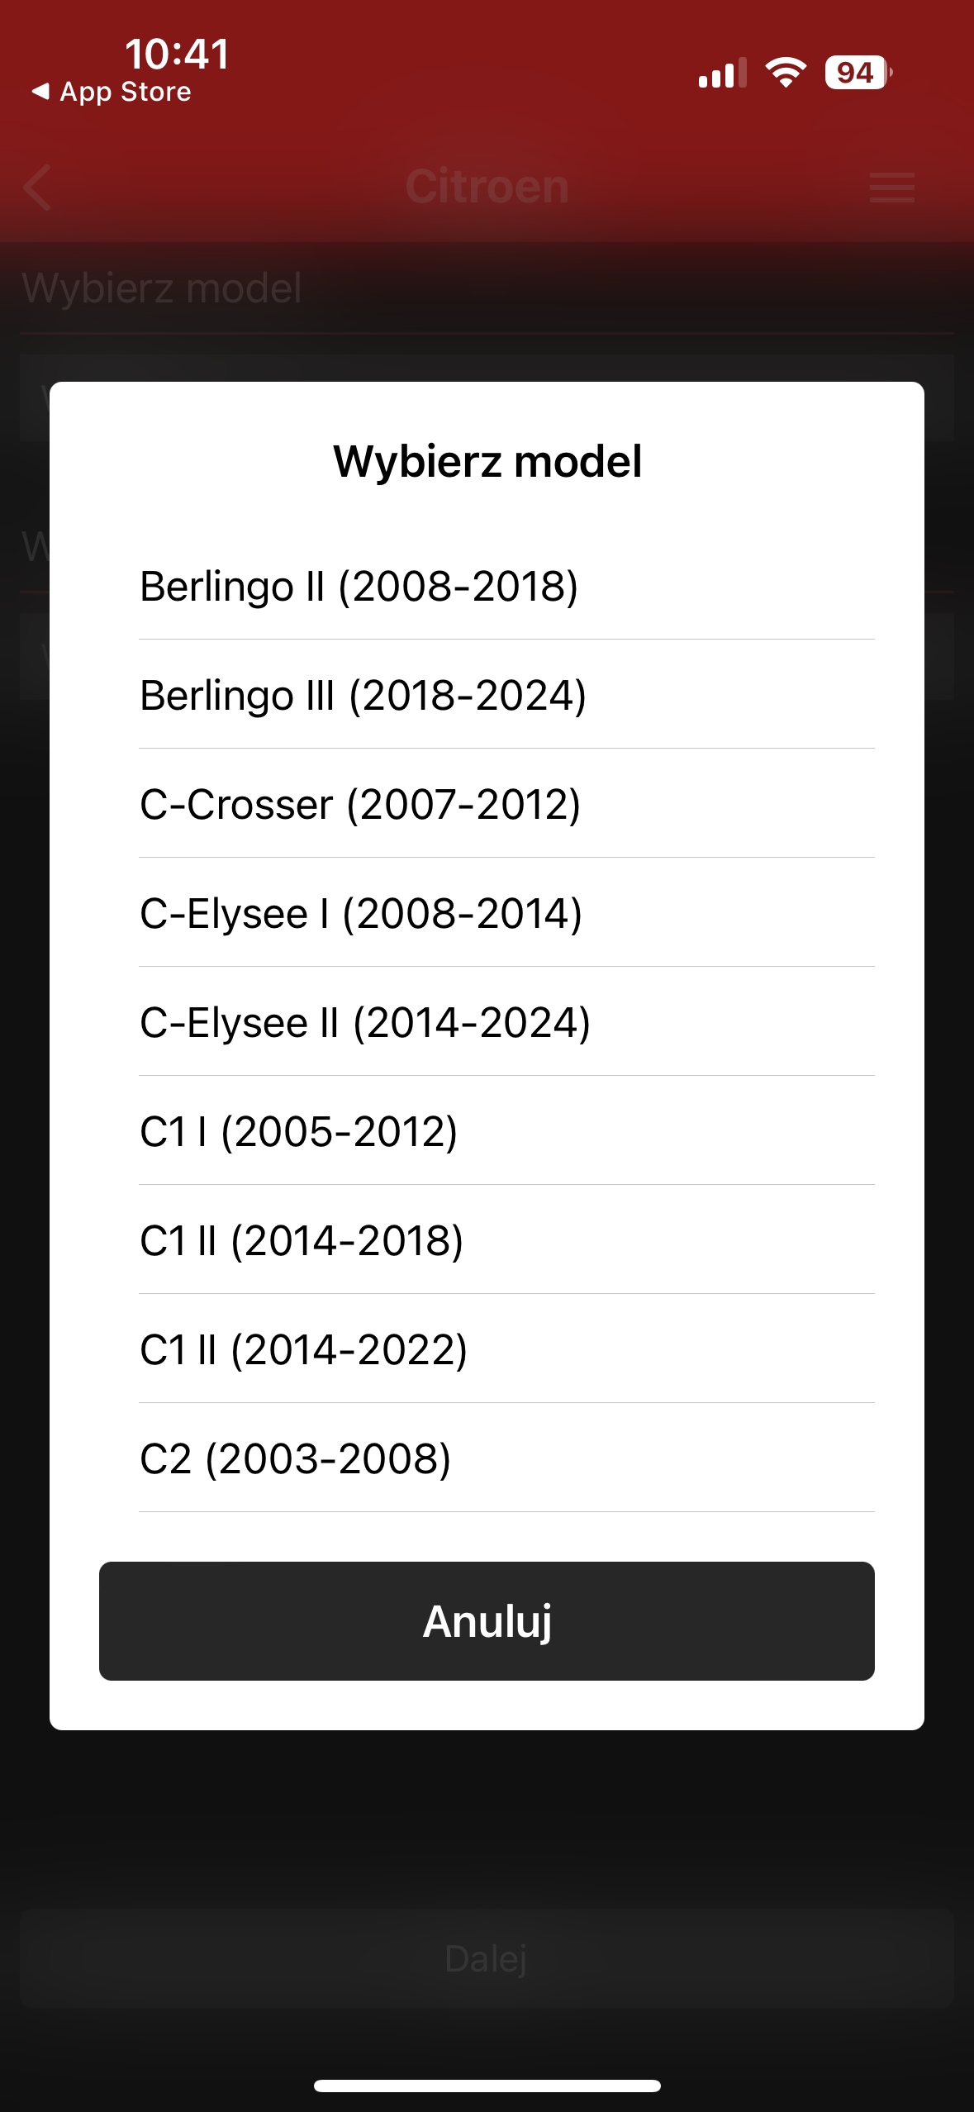Return to App Store via back link
Image resolution: width=974 pixels, height=2112 pixels.
(x=112, y=92)
